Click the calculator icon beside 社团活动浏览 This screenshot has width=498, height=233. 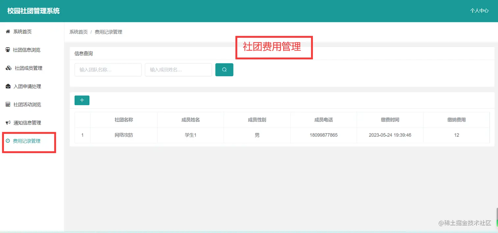[8, 105]
